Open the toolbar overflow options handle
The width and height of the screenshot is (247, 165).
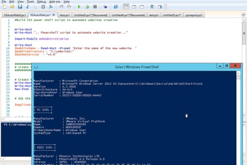tap(165, 7)
